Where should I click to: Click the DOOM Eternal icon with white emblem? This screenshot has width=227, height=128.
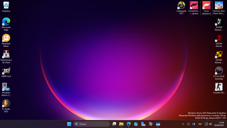click(219, 22)
